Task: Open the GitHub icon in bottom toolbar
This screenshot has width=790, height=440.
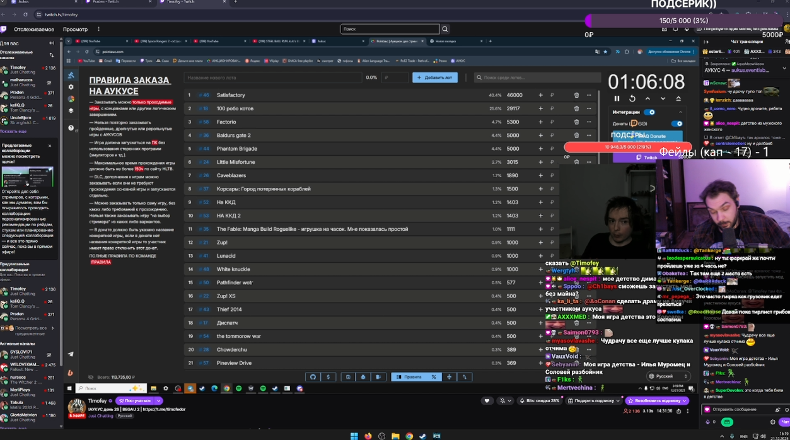Action: 313,377
